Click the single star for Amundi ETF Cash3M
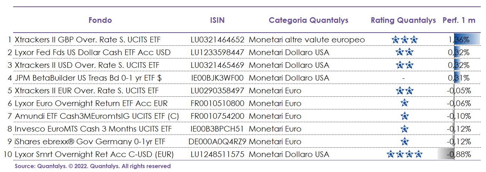Image resolution: width=486 pixels, height=172 pixels. pyautogui.click(x=404, y=116)
